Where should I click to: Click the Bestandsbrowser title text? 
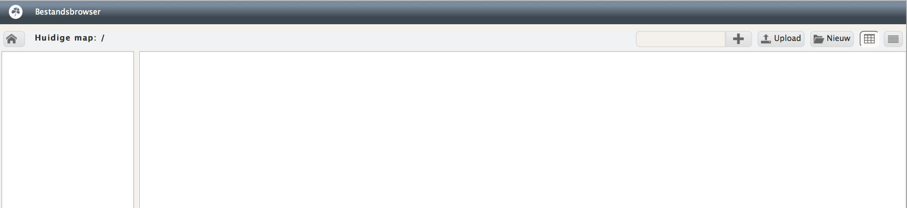coord(68,12)
